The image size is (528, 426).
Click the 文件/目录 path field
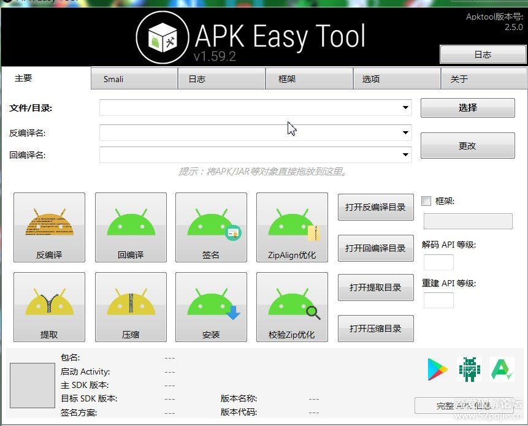(x=256, y=108)
